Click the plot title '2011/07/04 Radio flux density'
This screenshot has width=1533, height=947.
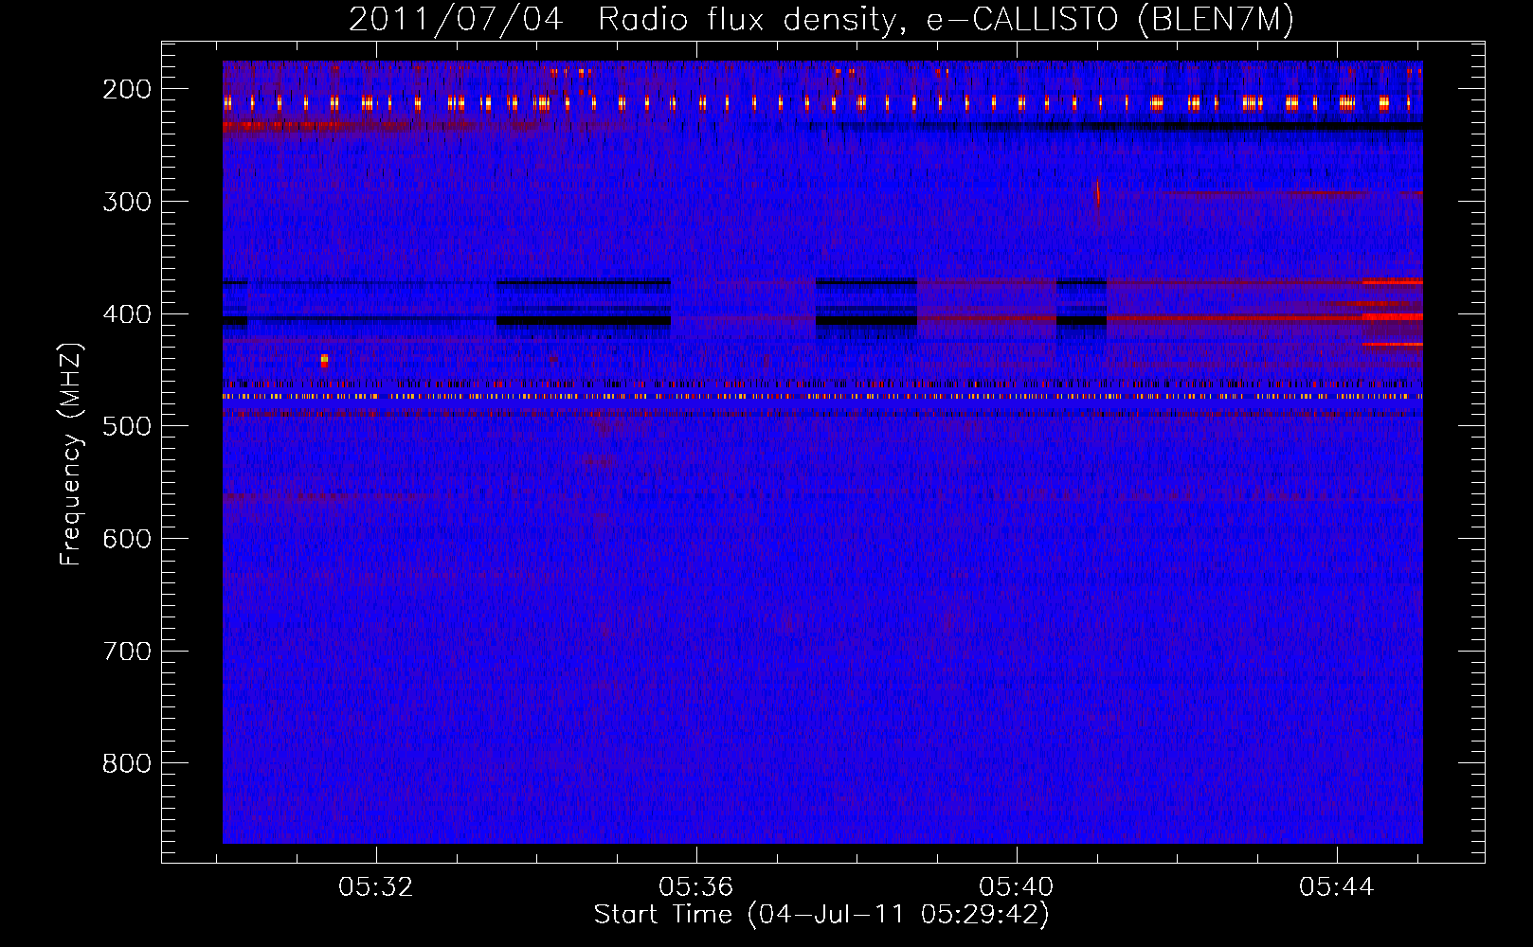click(x=622, y=20)
